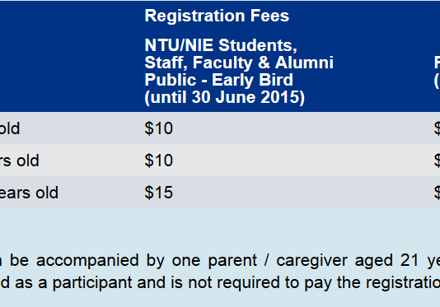This screenshot has width=440, height=307.
Task: Select the NTU/NIE Students header line
Action: coord(221,45)
